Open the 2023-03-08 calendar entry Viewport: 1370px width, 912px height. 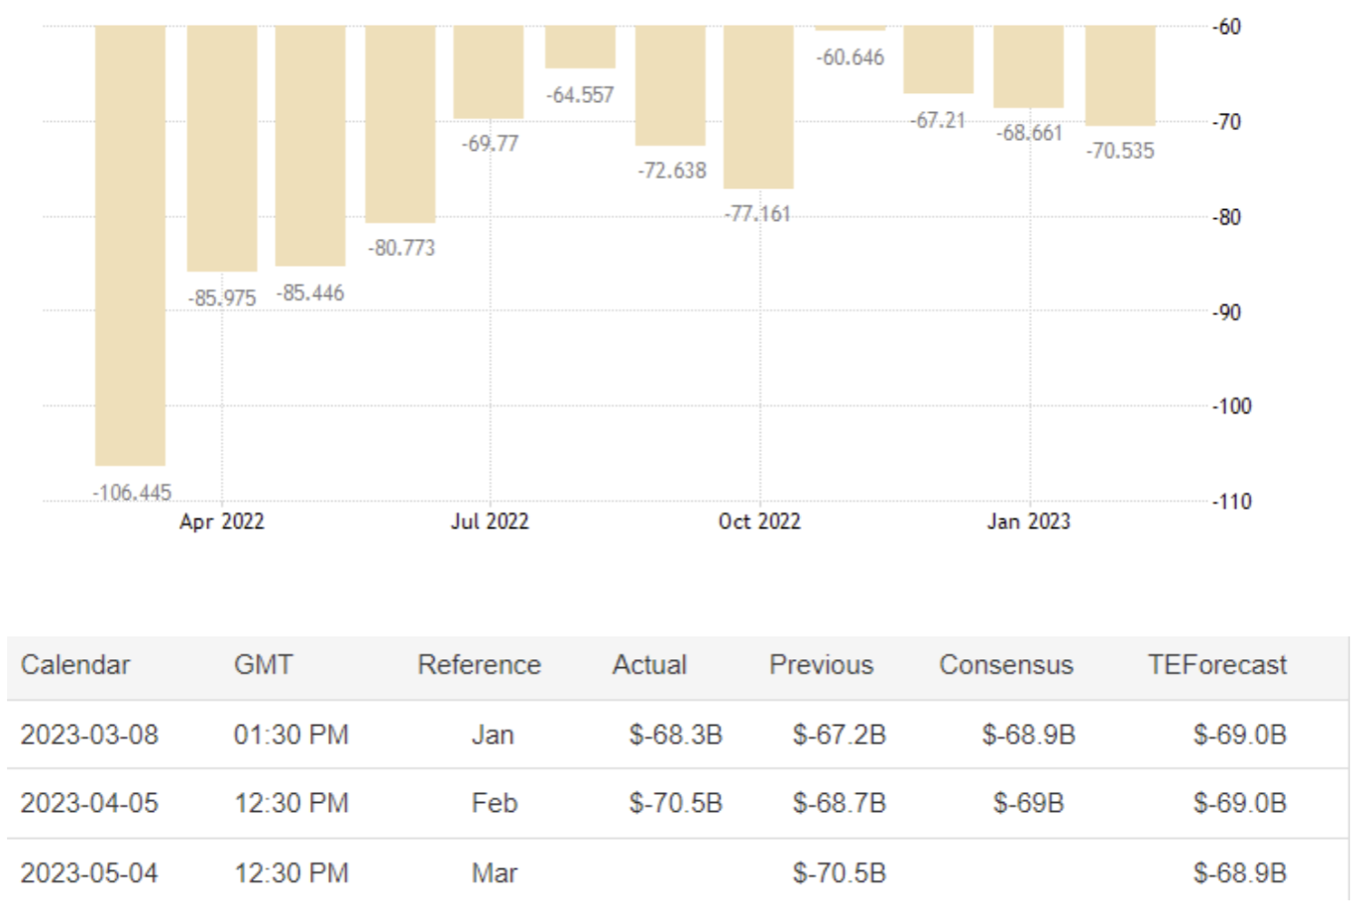tap(89, 736)
